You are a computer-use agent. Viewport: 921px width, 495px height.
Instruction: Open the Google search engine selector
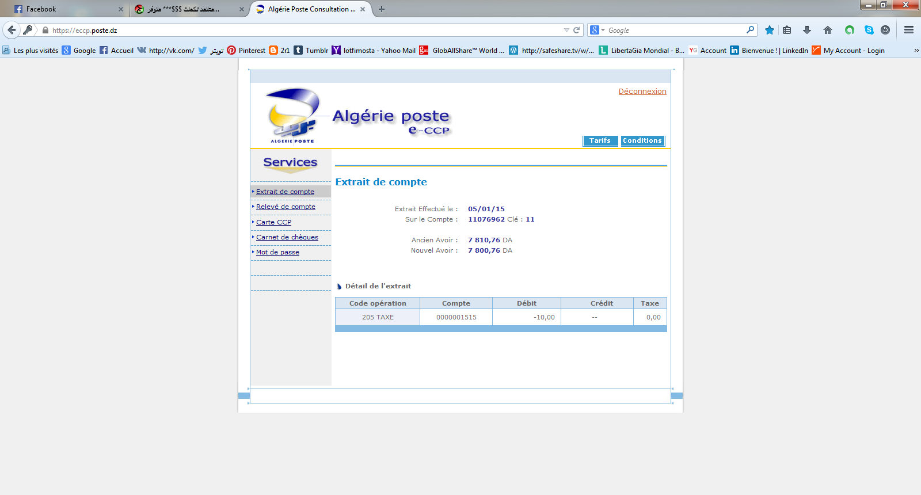[597, 30]
